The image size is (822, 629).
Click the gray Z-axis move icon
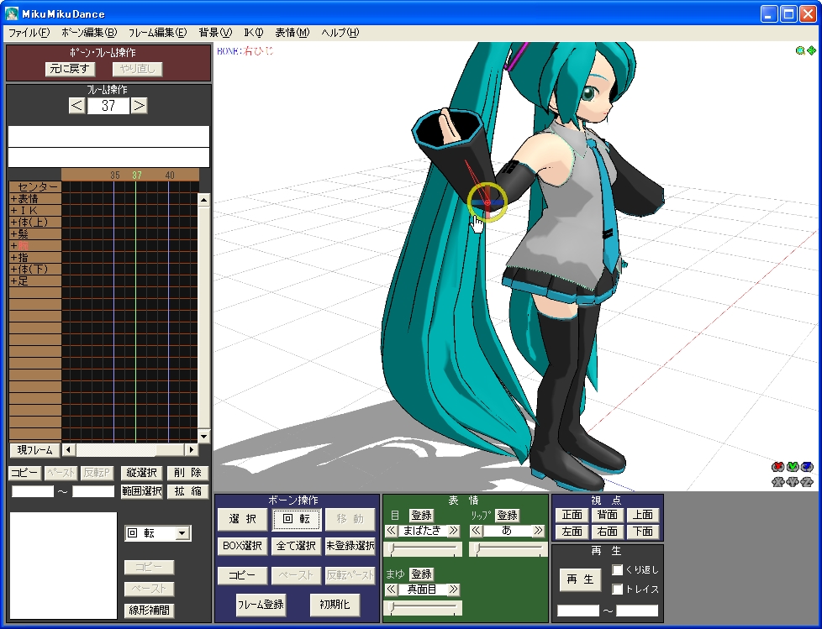point(808,481)
